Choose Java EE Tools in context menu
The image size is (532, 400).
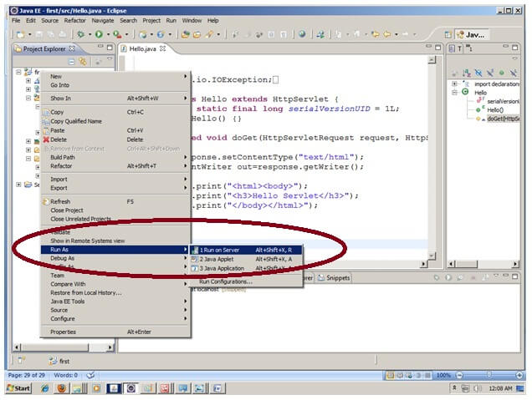(115, 301)
